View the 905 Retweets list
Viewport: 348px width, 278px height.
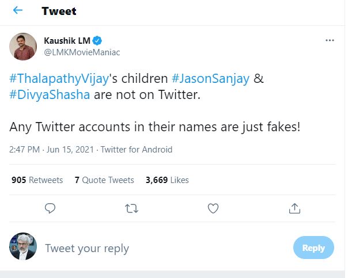37,180
